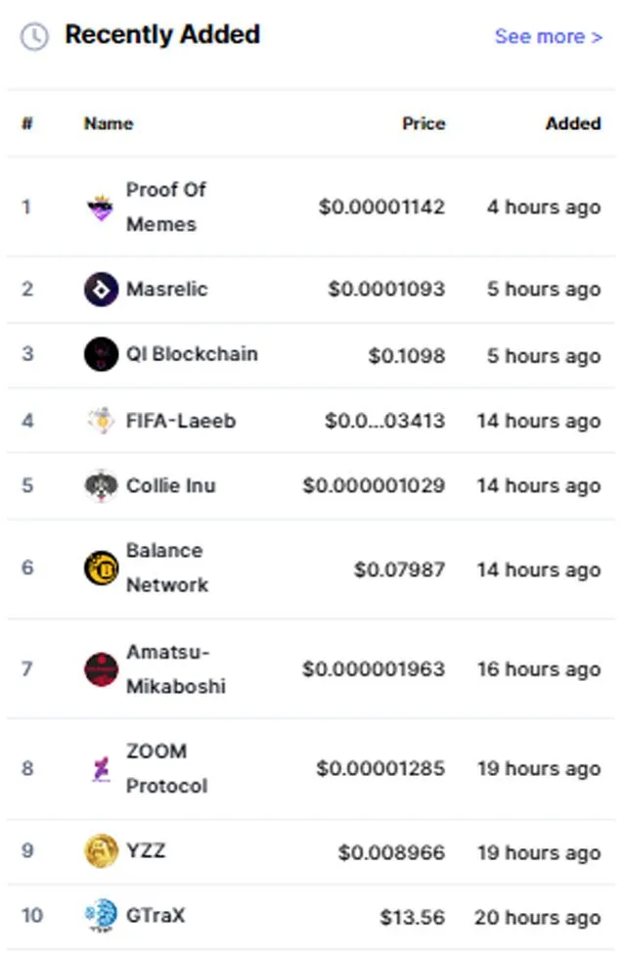The width and height of the screenshot is (626, 959).
Task: Open the Masrelic coin page link
Action: tap(167, 289)
